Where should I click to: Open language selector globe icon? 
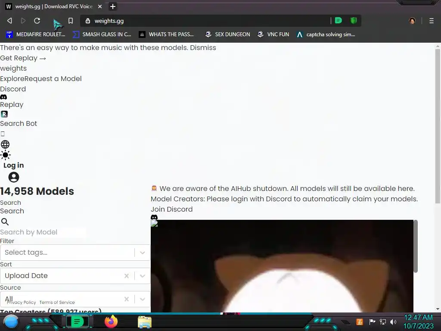(5, 144)
